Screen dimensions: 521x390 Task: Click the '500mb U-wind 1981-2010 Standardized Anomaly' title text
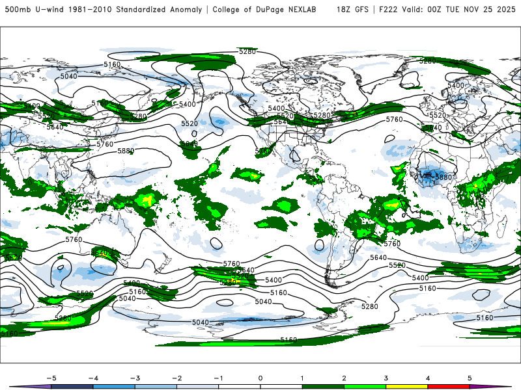pos(104,9)
